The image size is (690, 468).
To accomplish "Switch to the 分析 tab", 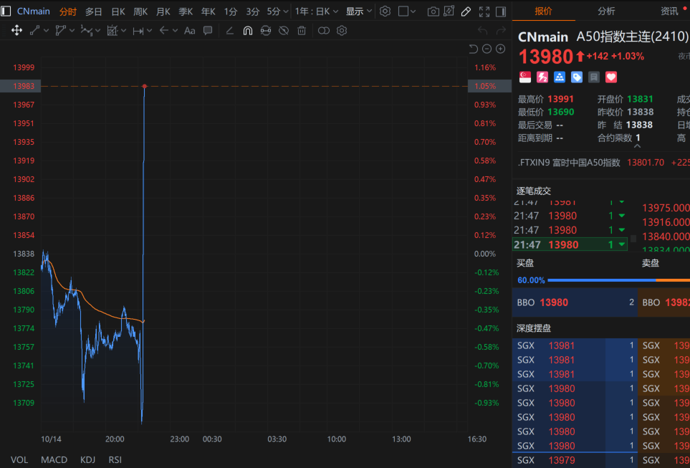I will [606, 11].
